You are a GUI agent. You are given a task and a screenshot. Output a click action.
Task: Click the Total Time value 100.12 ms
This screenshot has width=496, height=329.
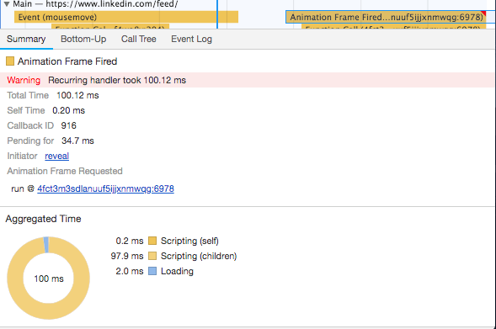pos(77,95)
